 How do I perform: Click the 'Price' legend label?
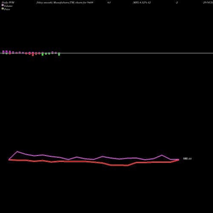click(7, 9)
